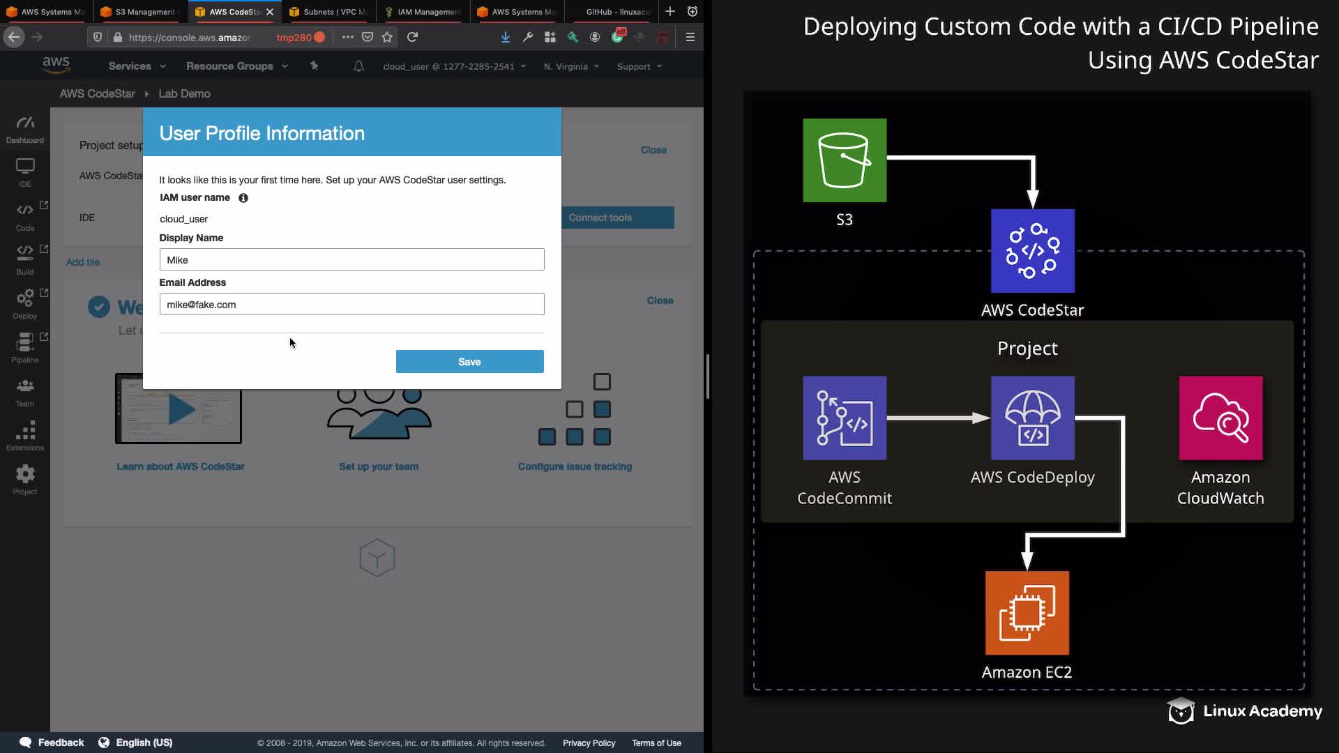Image resolution: width=1339 pixels, height=753 pixels.
Task: Switch to the S3 Management browser tab
Action: tap(143, 12)
